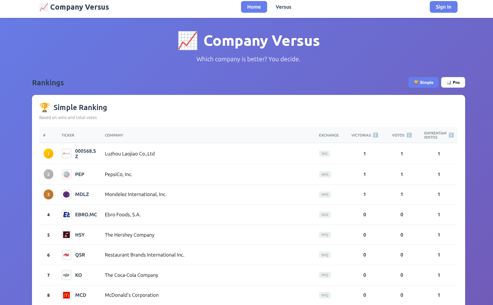The width and height of the screenshot is (493, 305).
Task: Open the info tooltip next to VOTOS
Action: [x=409, y=135]
